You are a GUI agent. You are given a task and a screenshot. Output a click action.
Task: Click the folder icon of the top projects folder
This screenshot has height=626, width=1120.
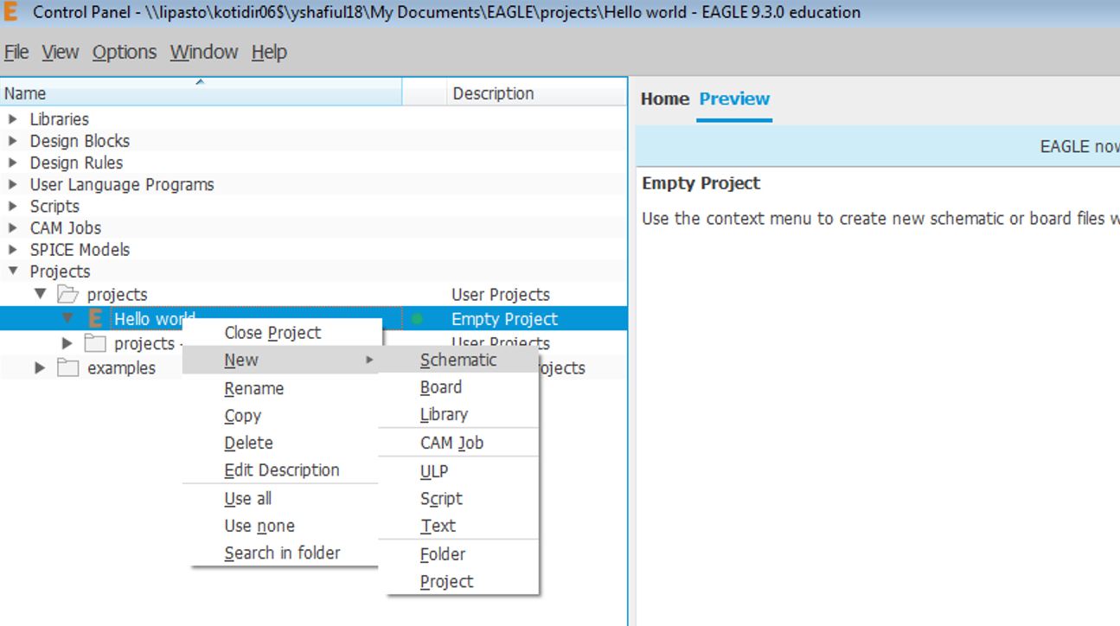click(68, 294)
